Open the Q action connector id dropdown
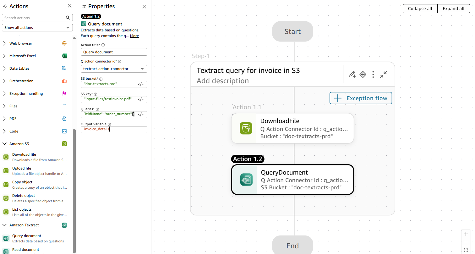The height and width of the screenshot is (254, 475). click(x=114, y=69)
